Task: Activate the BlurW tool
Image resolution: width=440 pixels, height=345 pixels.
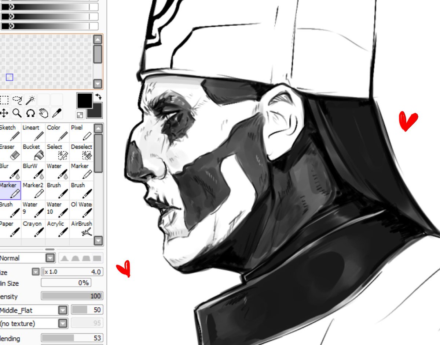Action: [33, 172]
